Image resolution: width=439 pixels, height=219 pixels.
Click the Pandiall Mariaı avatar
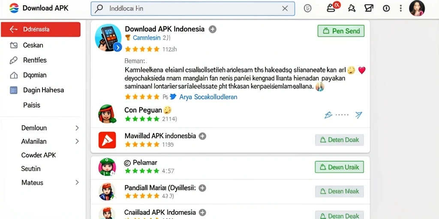click(x=107, y=192)
